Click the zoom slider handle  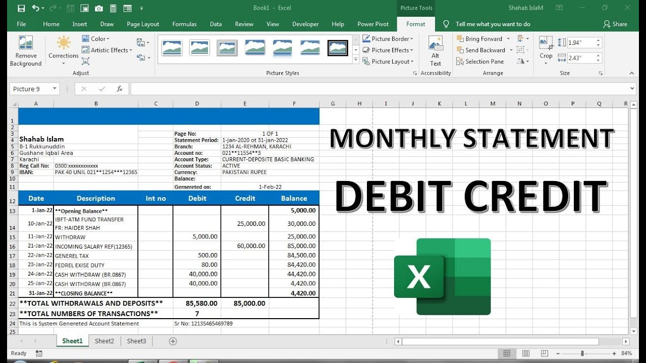pyautogui.click(x=582, y=353)
